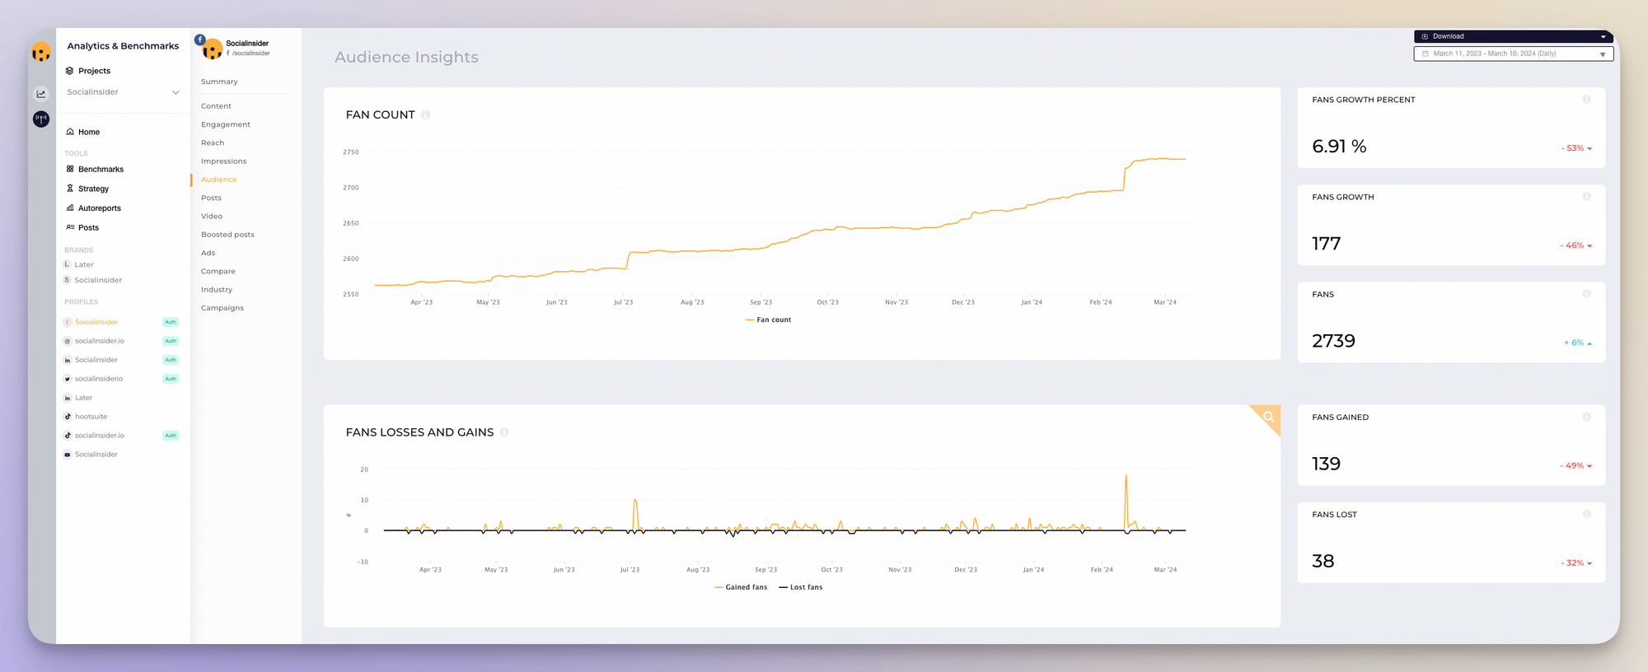Viewport: 1648px width, 672px height.
Task: Click the - 46% change indicator
Action: (x=1576, y=245)
